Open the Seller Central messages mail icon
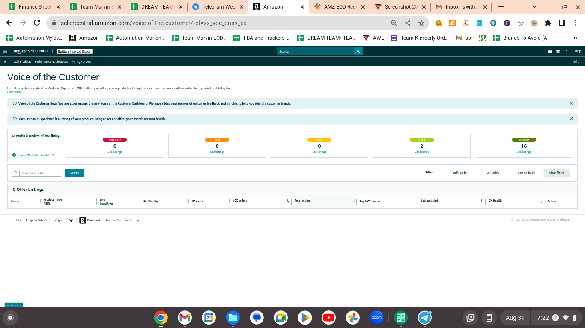 click(x=550, y=51)
